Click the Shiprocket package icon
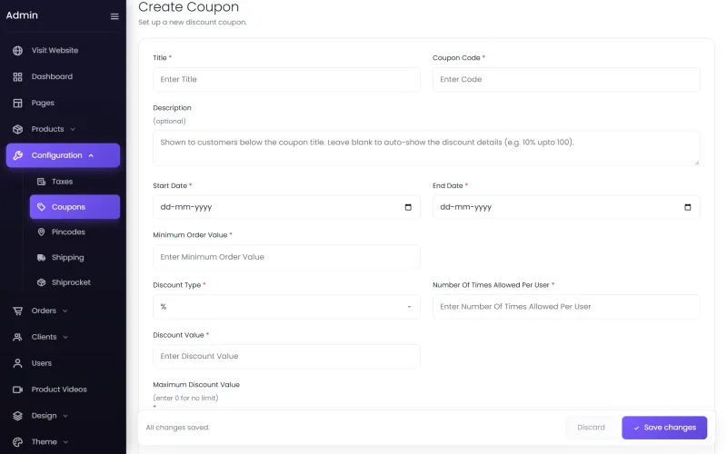The width and height of the screenshot is (727, 454). [41, 282]
